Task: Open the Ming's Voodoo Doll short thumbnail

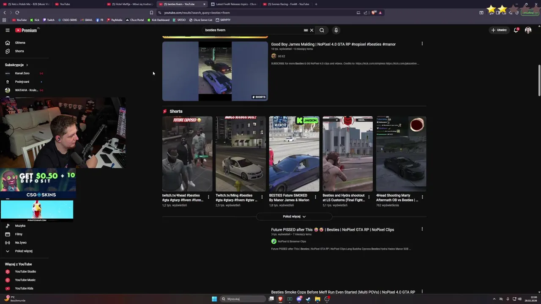Action: (x=240, y=154)
